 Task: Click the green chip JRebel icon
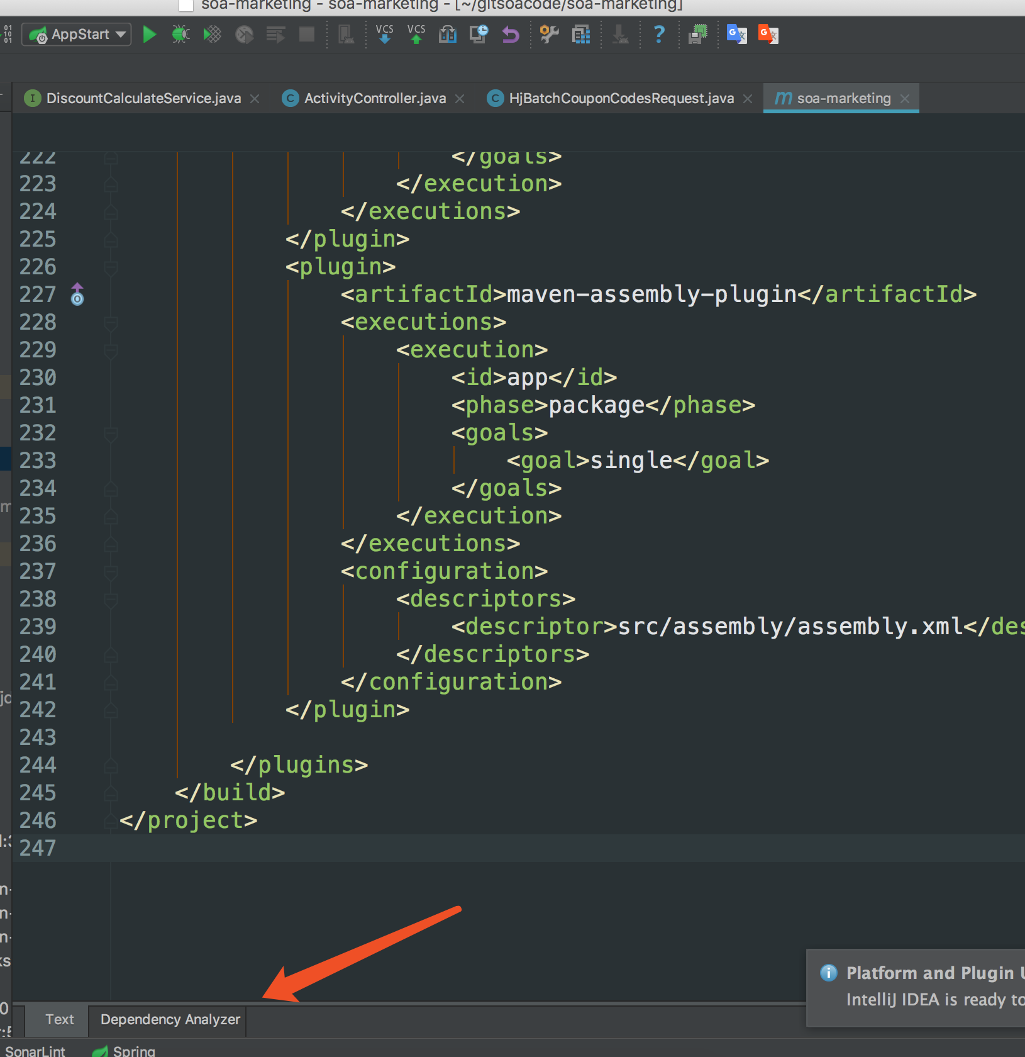[x=698, y=34]
